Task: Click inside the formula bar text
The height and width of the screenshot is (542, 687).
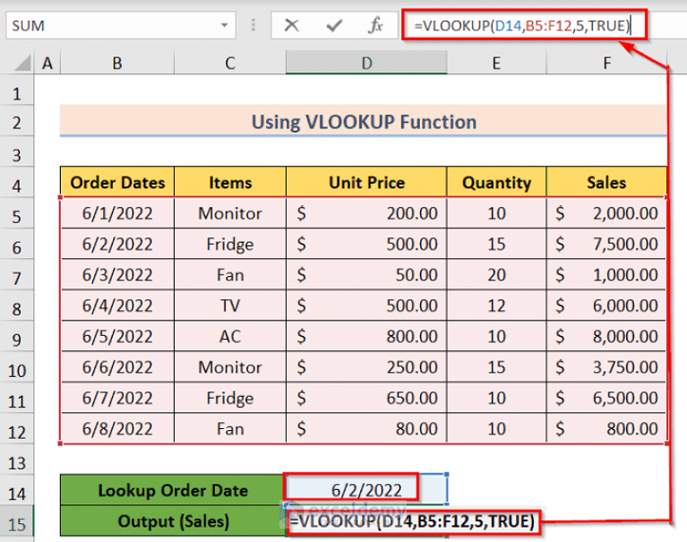Action: click(x=524, y=25)
